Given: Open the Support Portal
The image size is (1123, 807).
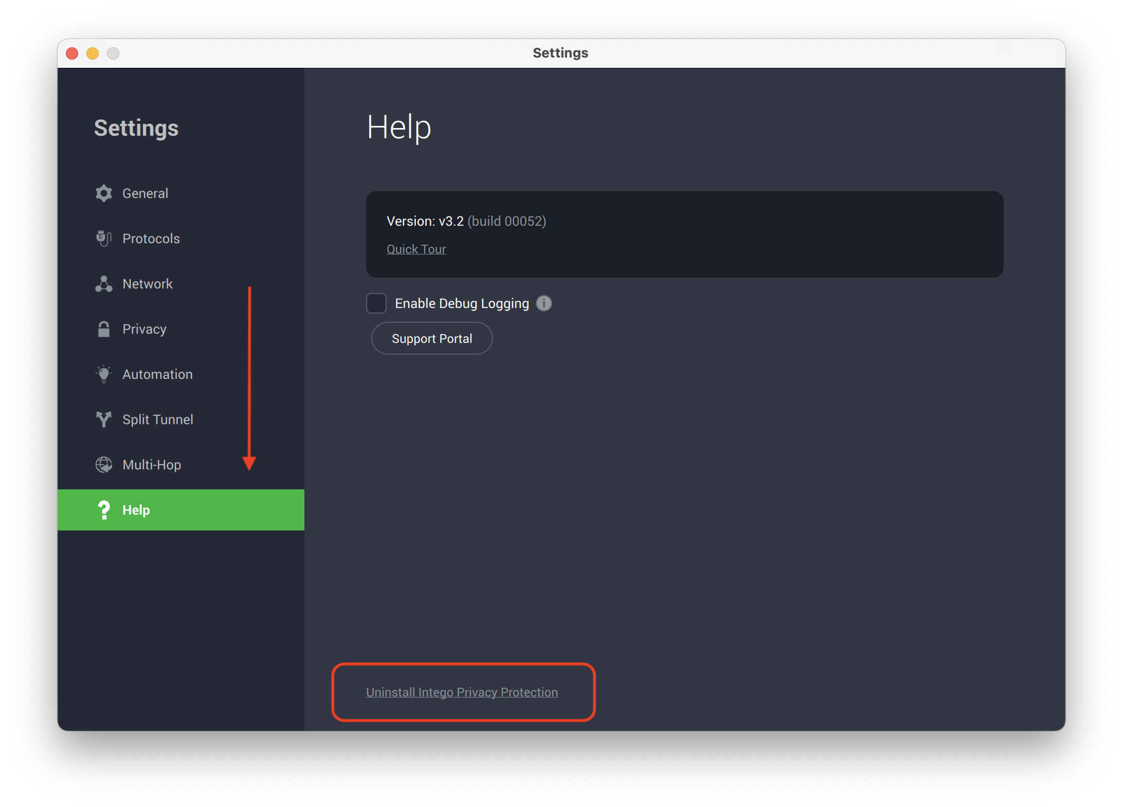Looking at the screenshot, I should tap(432, 338).
